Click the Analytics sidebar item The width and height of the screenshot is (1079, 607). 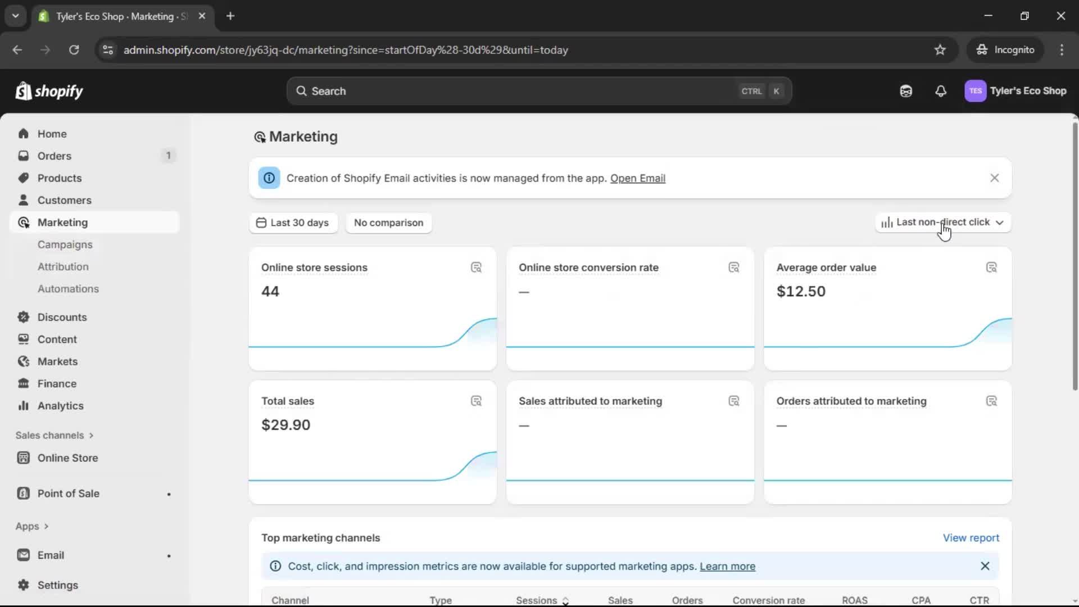(x=61, y=405)
